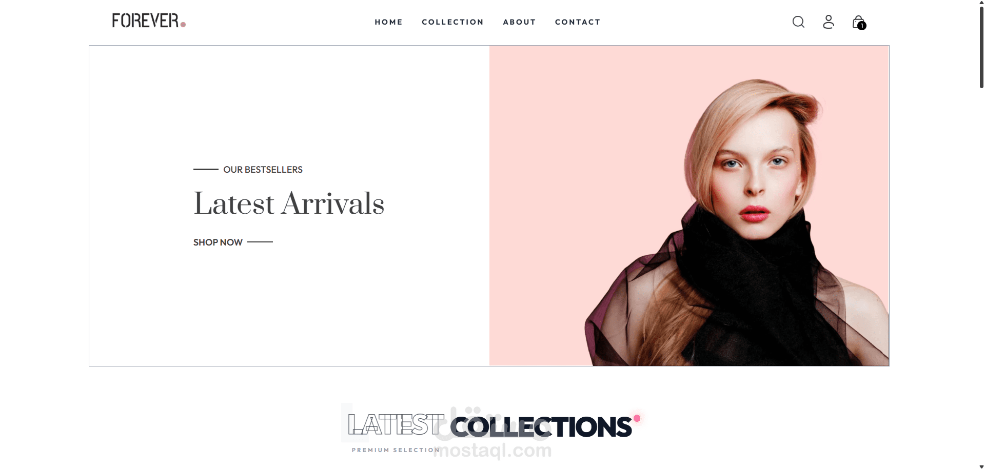Open the search magnifier icon
The height and width of the screenshot is (470, 985).
798,22
